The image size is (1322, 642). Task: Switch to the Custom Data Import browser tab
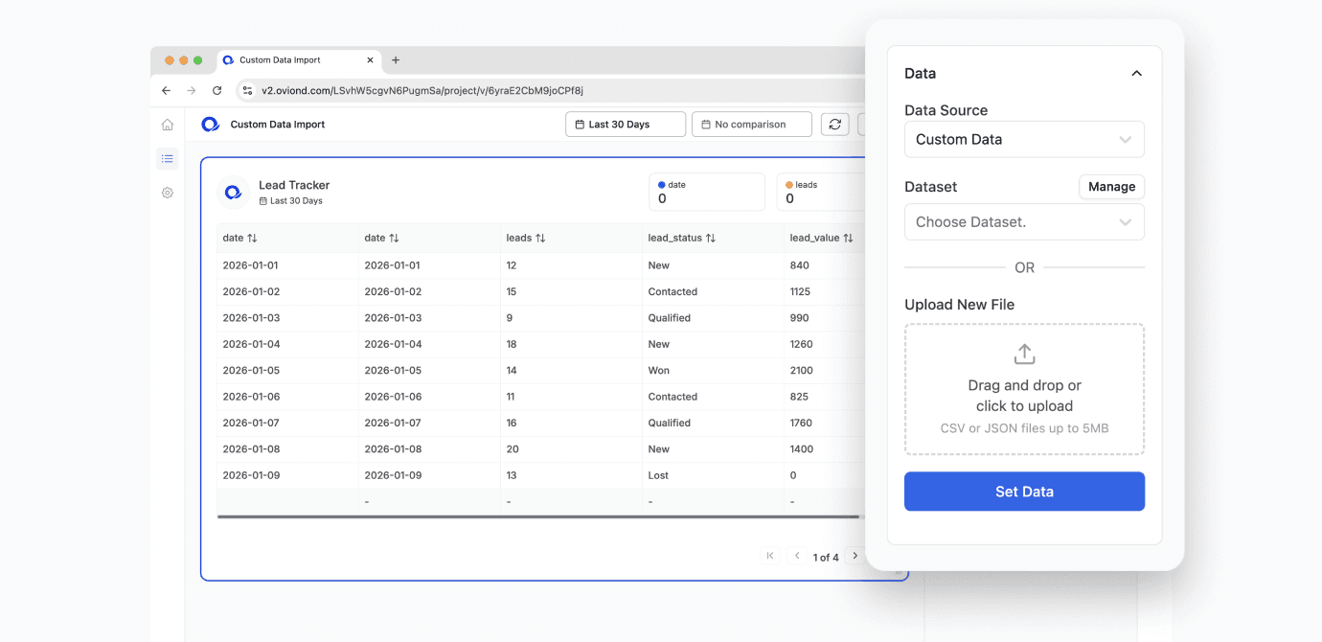point(297,59)
